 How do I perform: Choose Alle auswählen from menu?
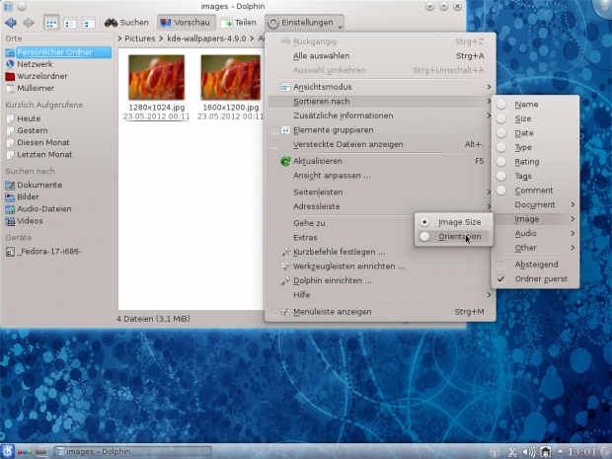(321, 56)
